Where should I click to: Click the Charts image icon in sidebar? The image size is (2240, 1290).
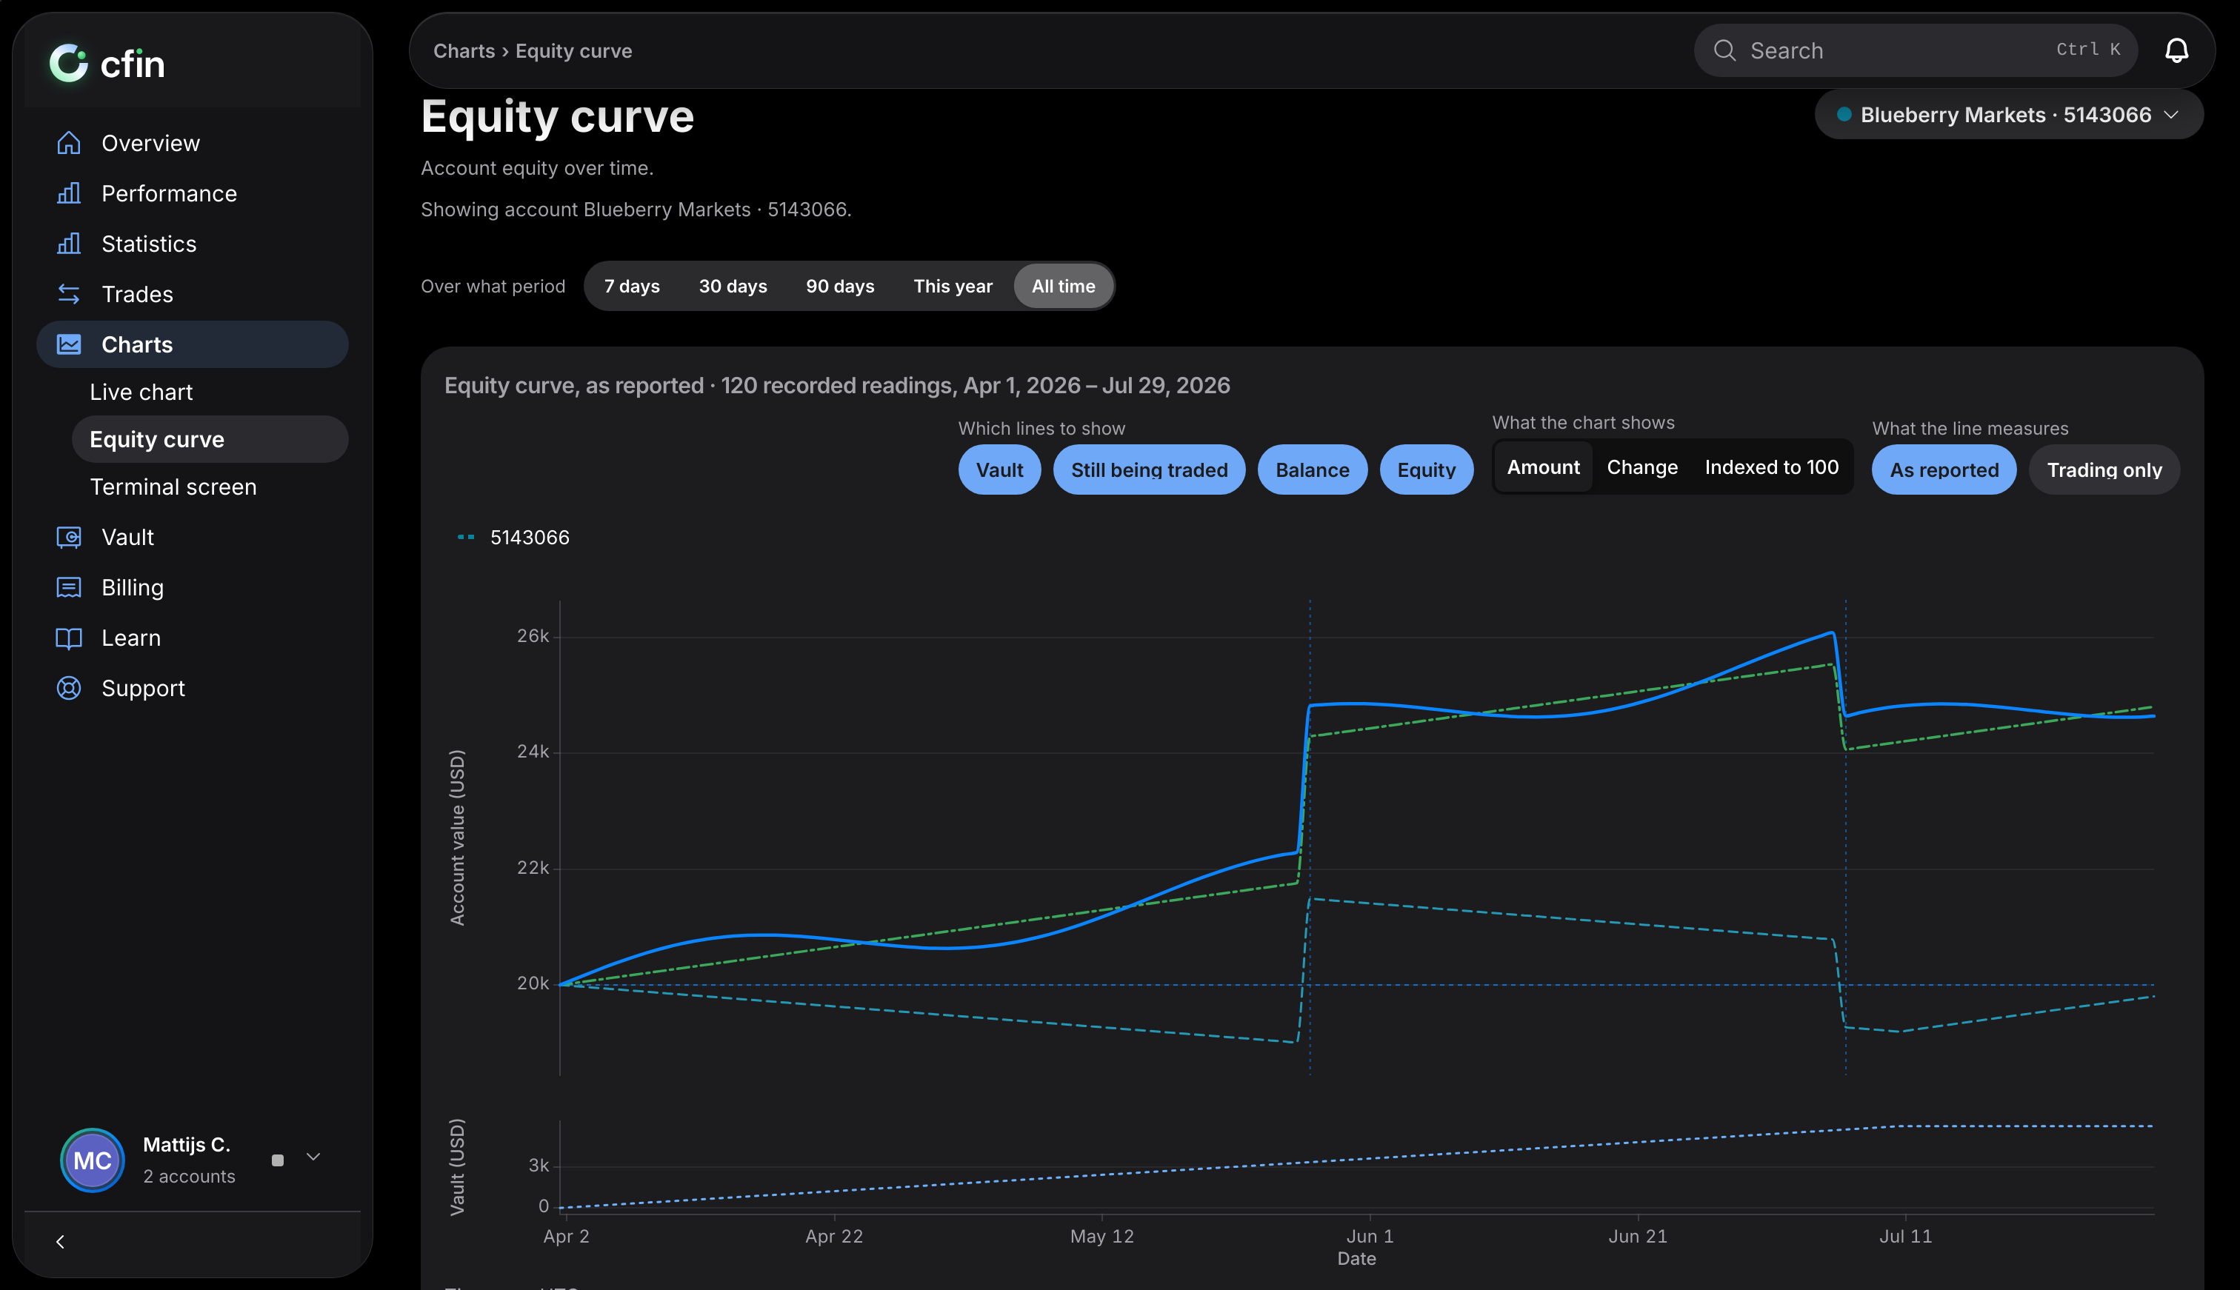point(68,344)
